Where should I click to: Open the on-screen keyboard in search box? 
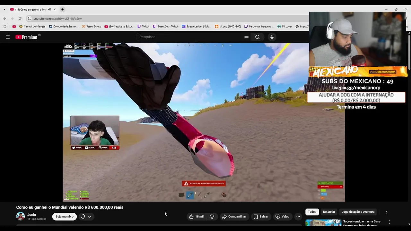pyautogui.click(x=246, y=37)
